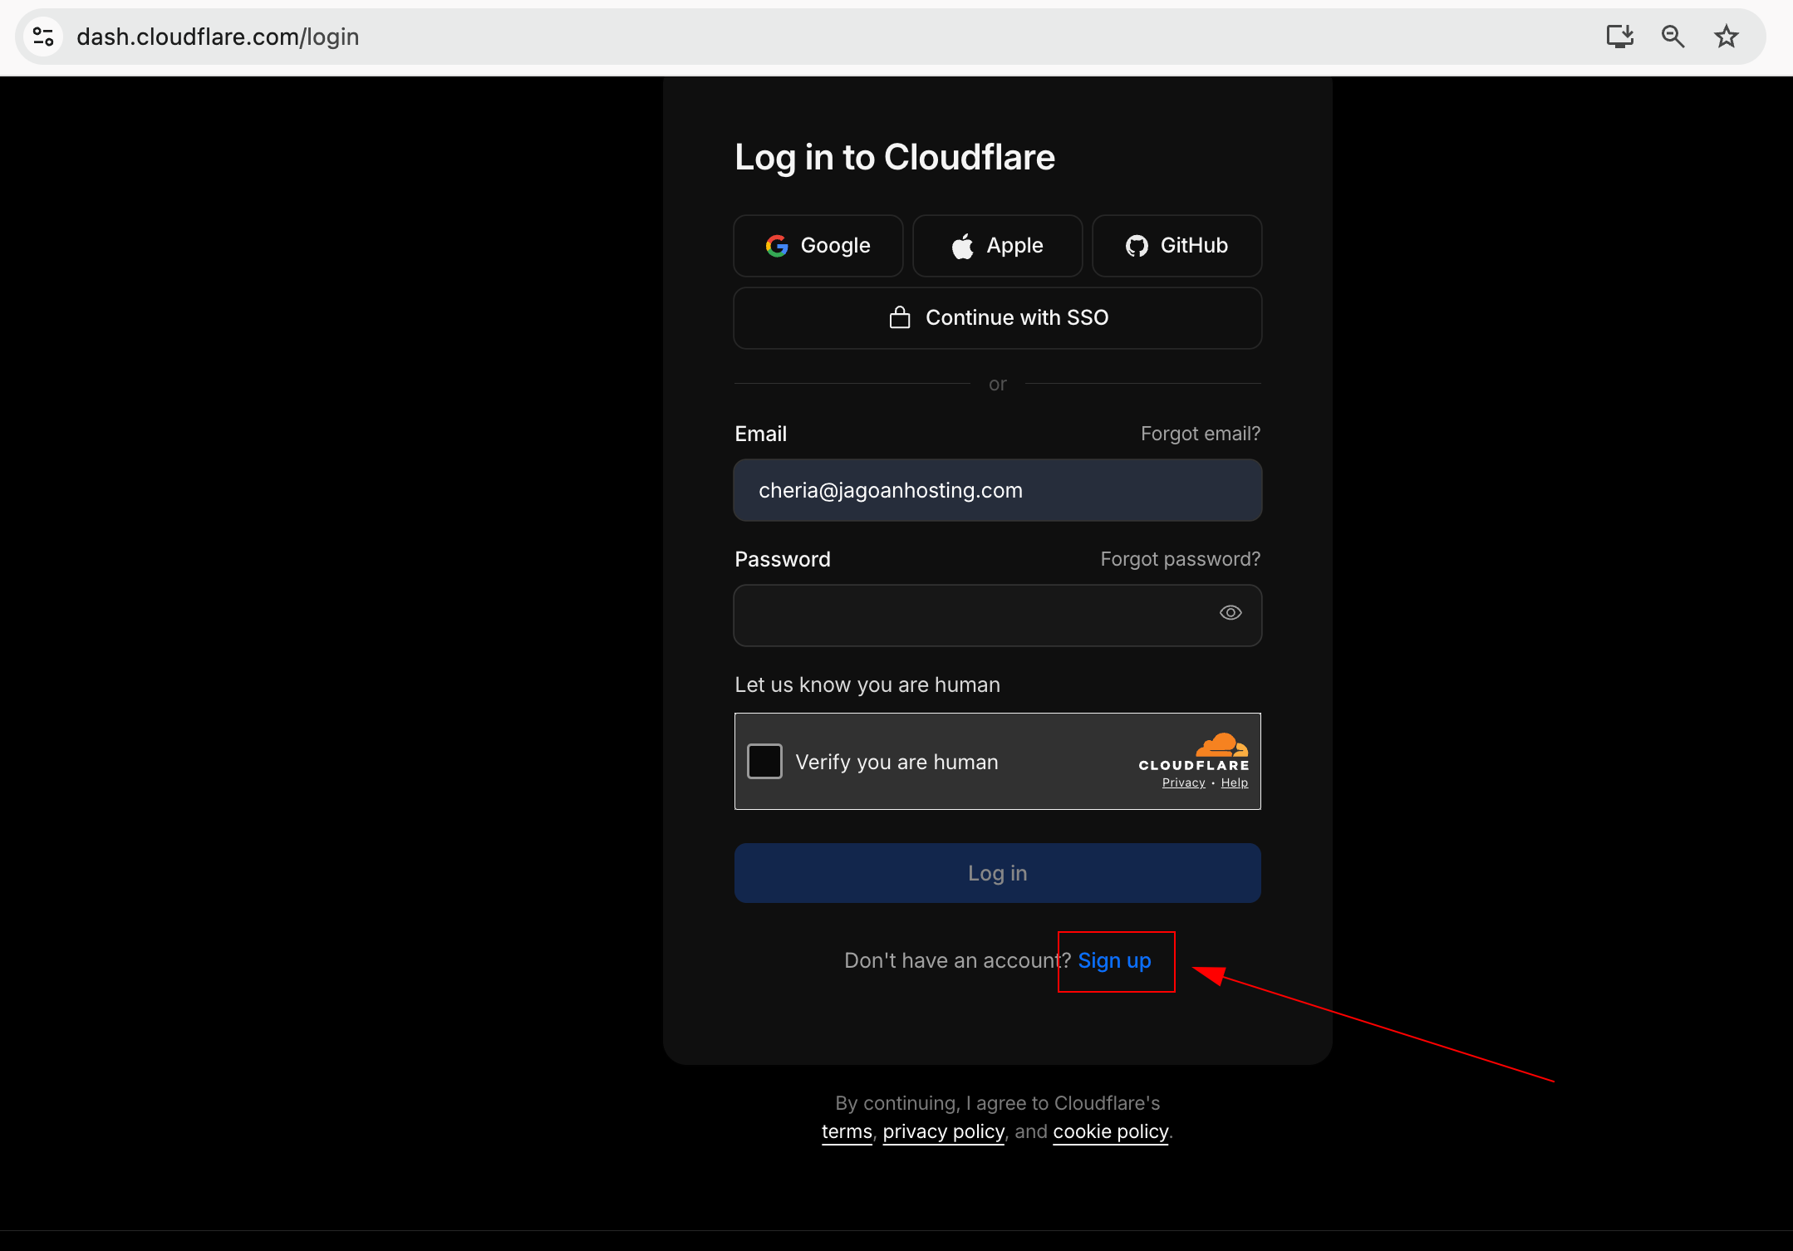Click the Cloudflare logo in the captcha widget
1793x1251 pixels.
pos(1194,752)
